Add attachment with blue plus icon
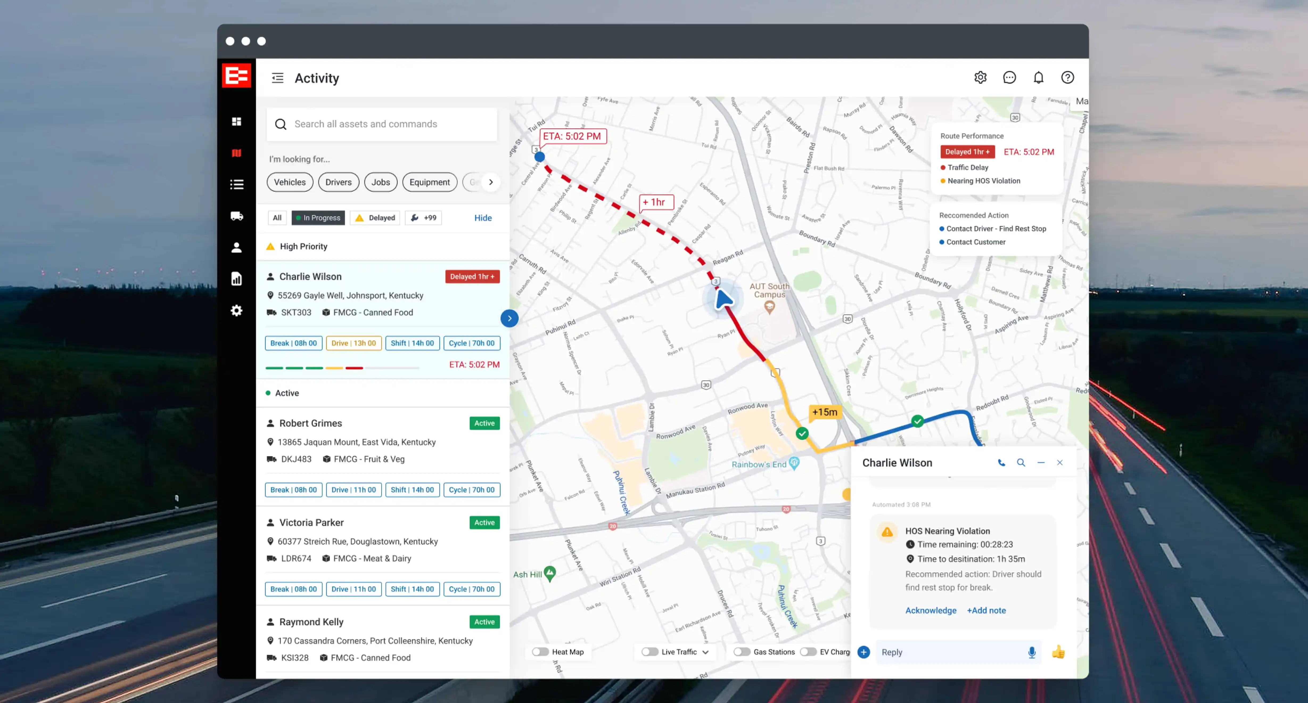Image resolution: width=1308 pixels, height=703 pixels. [863, 652]
